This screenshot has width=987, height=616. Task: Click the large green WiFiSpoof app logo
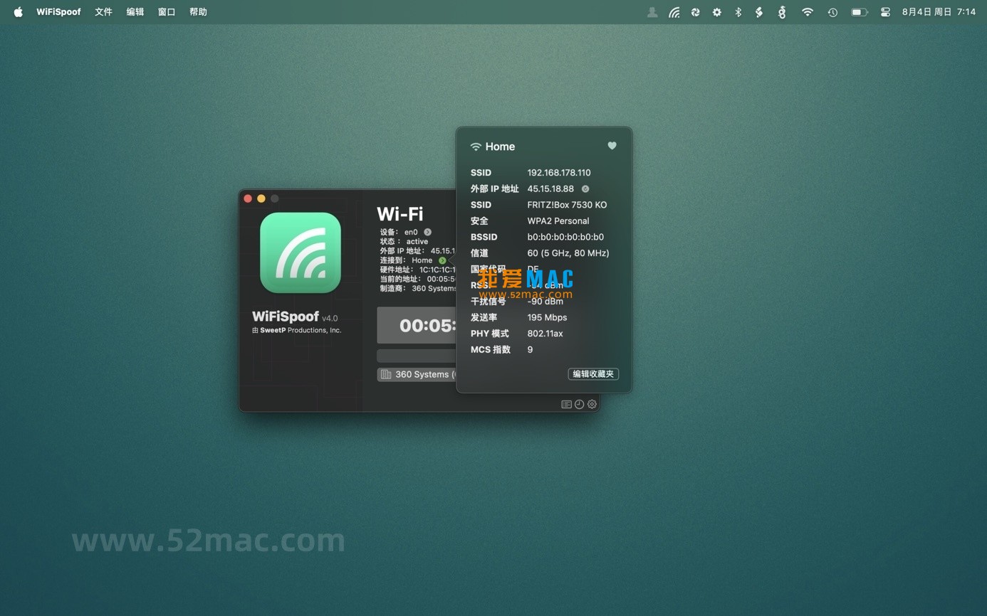coord(301,253)
